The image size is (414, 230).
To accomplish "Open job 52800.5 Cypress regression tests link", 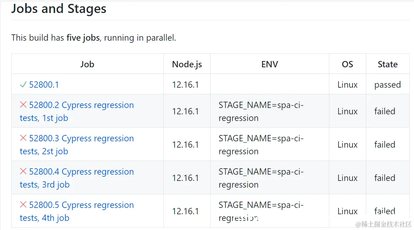I will pos(81,205).
